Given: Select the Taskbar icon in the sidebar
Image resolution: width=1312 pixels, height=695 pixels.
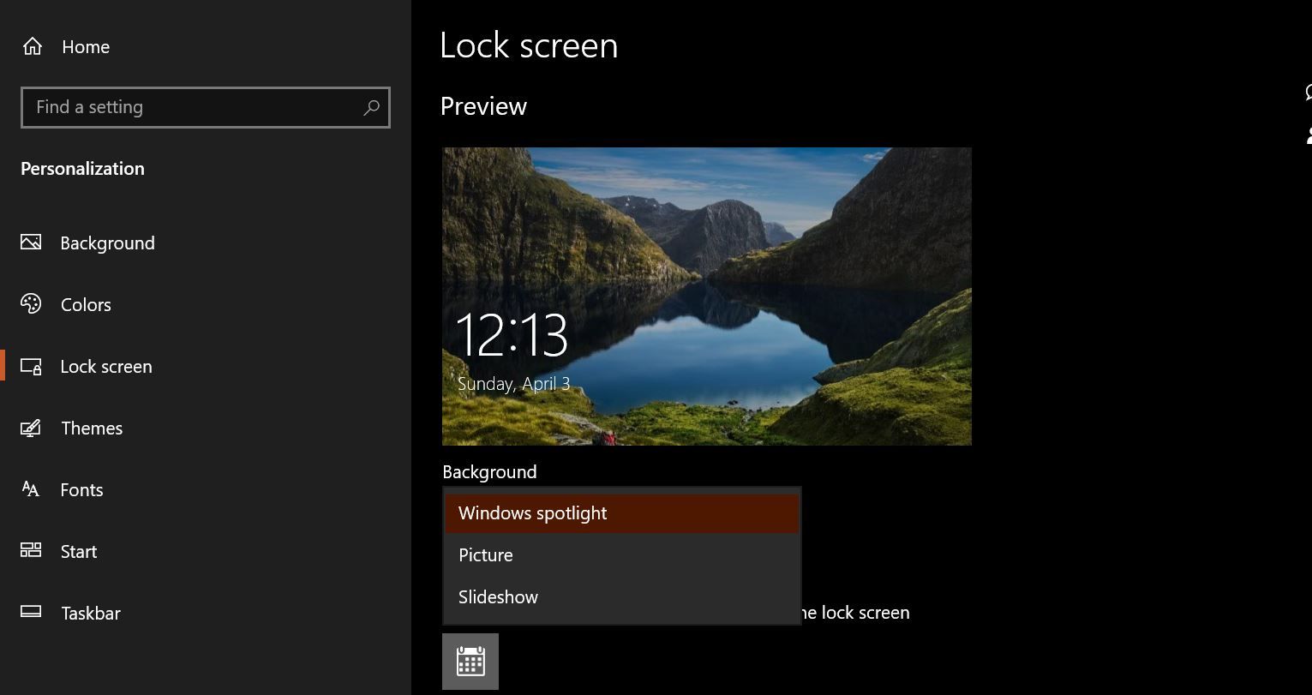Looking at the screenshot, I should pyautogui.click(x=31, y=613).
